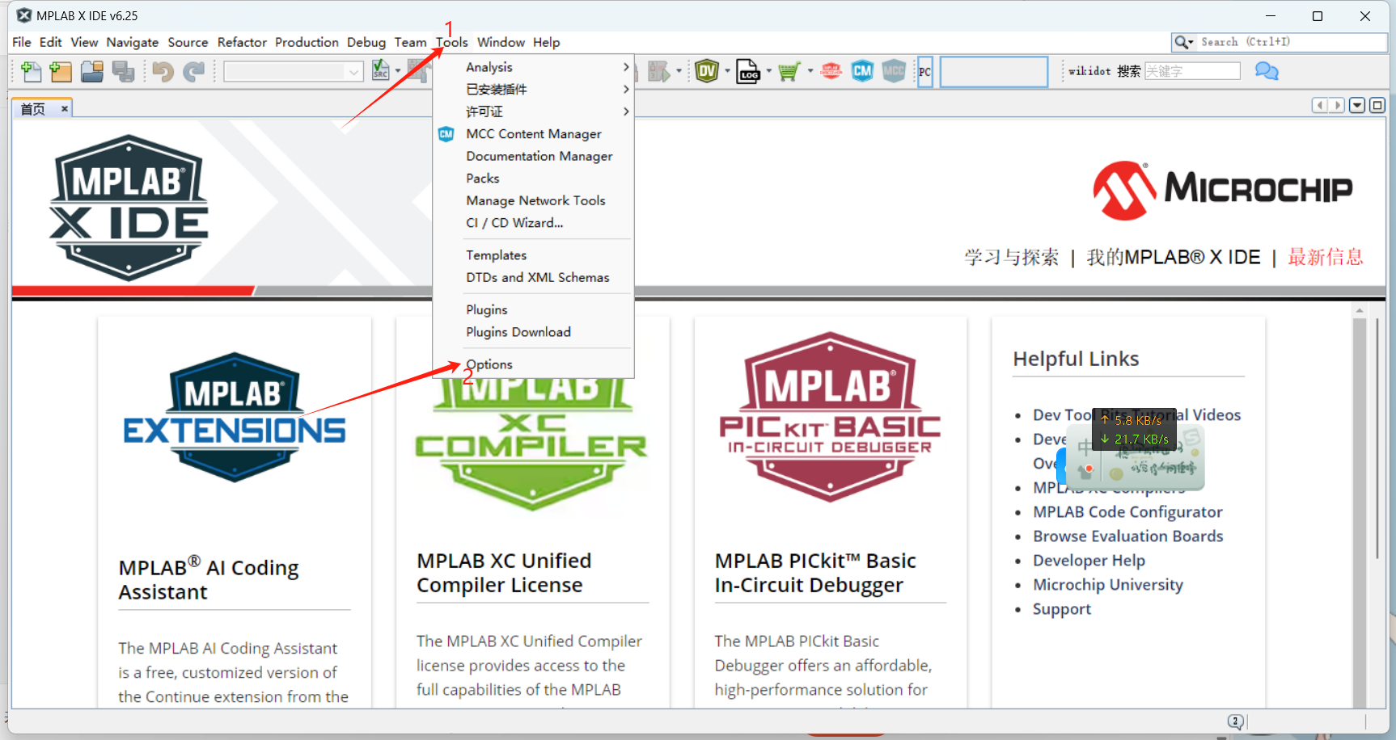Close the 首页 tab with x

click(64, 108)
